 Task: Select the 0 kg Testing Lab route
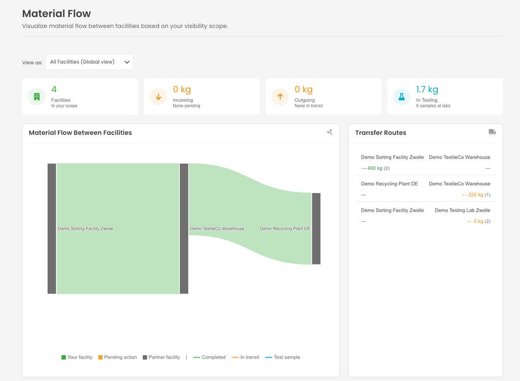point(426,216)
